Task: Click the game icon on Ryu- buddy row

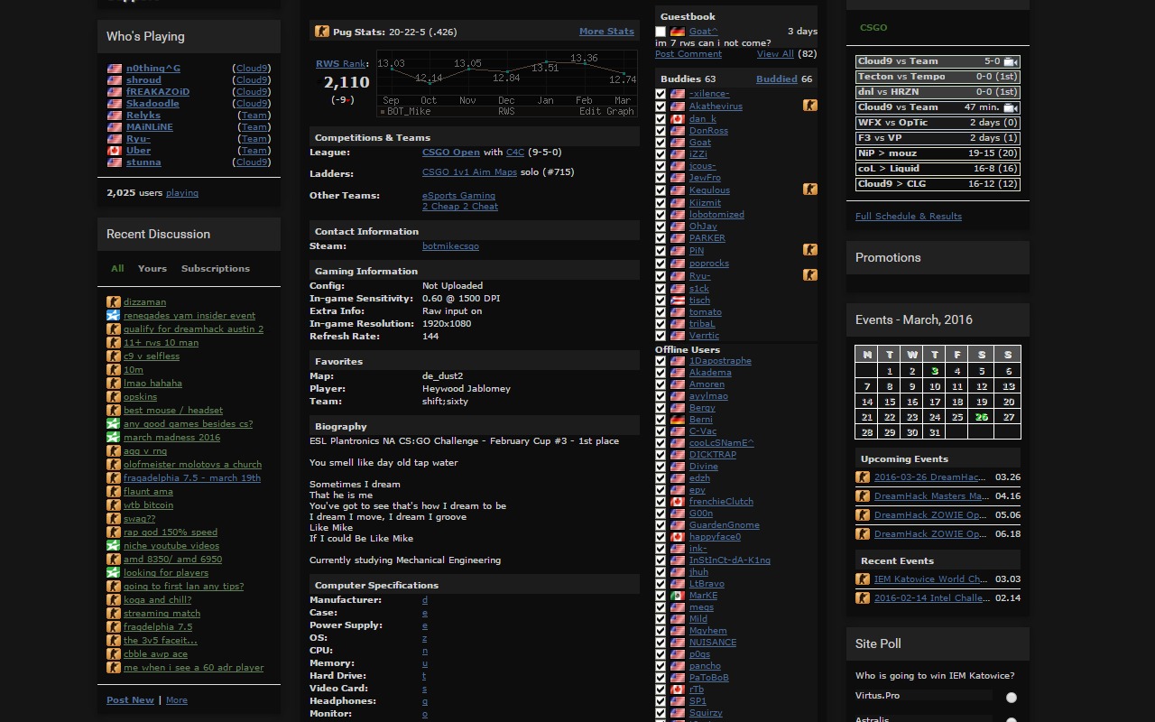Action: (x=809, y=274)
